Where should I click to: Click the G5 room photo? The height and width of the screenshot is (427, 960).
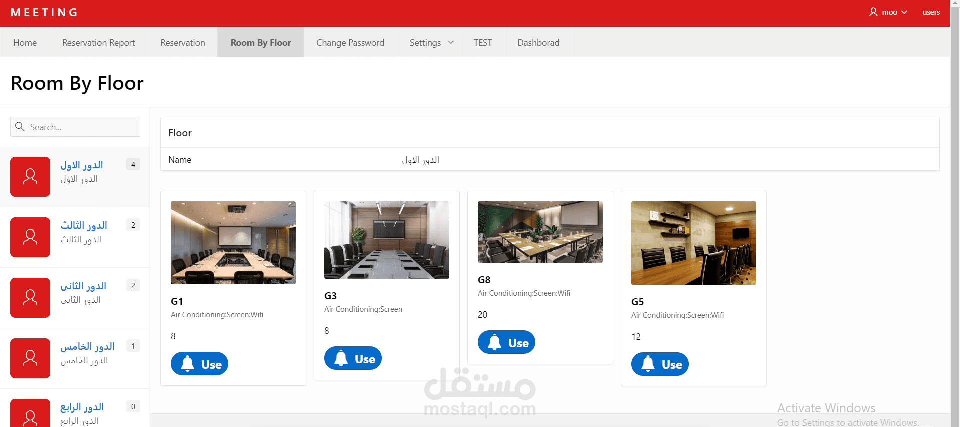click(694, 243)
